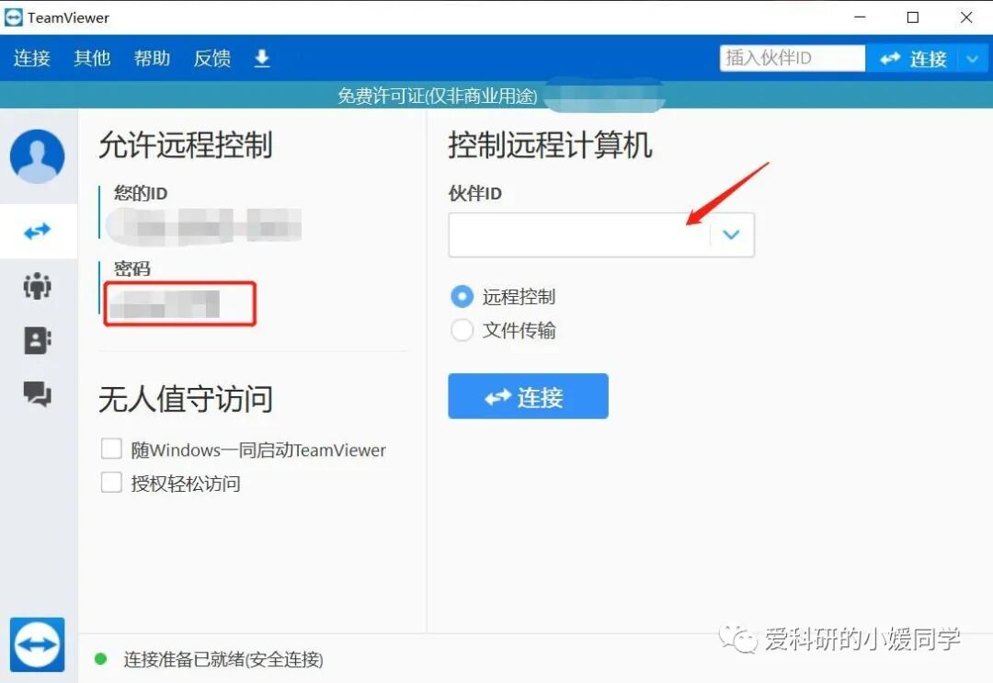Click the large blue 连接 button
Screen dimensions: 993x683
coord(528,396)
